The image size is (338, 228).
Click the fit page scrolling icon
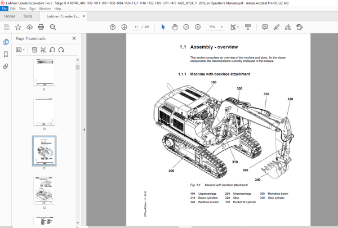pyautogui.click(x=233, y=27)
